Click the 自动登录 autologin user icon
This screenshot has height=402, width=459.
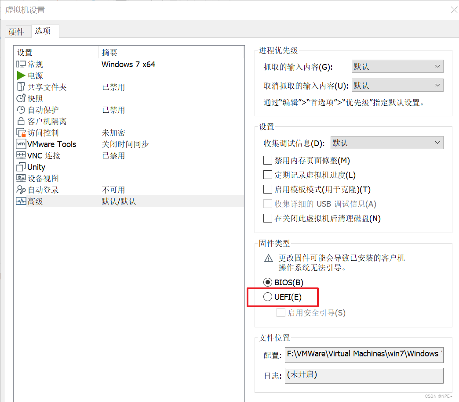click(x=21, y=190)
